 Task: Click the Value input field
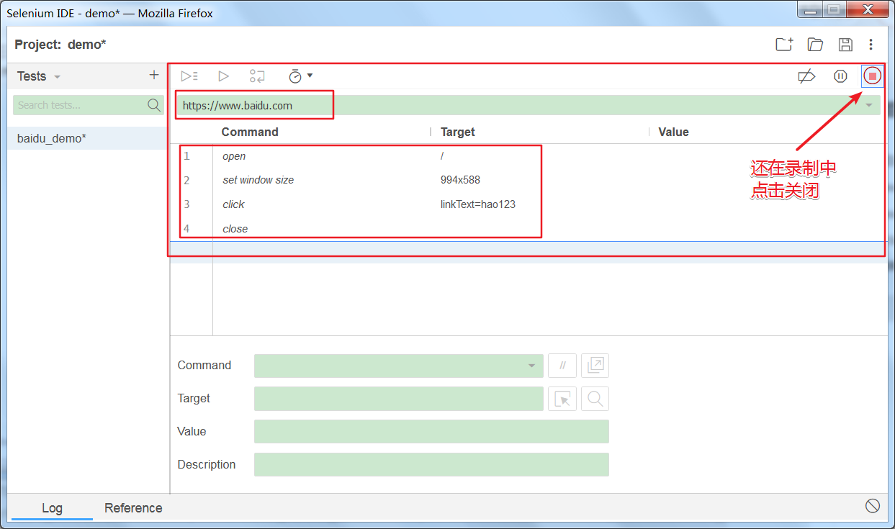pos(431,432)
